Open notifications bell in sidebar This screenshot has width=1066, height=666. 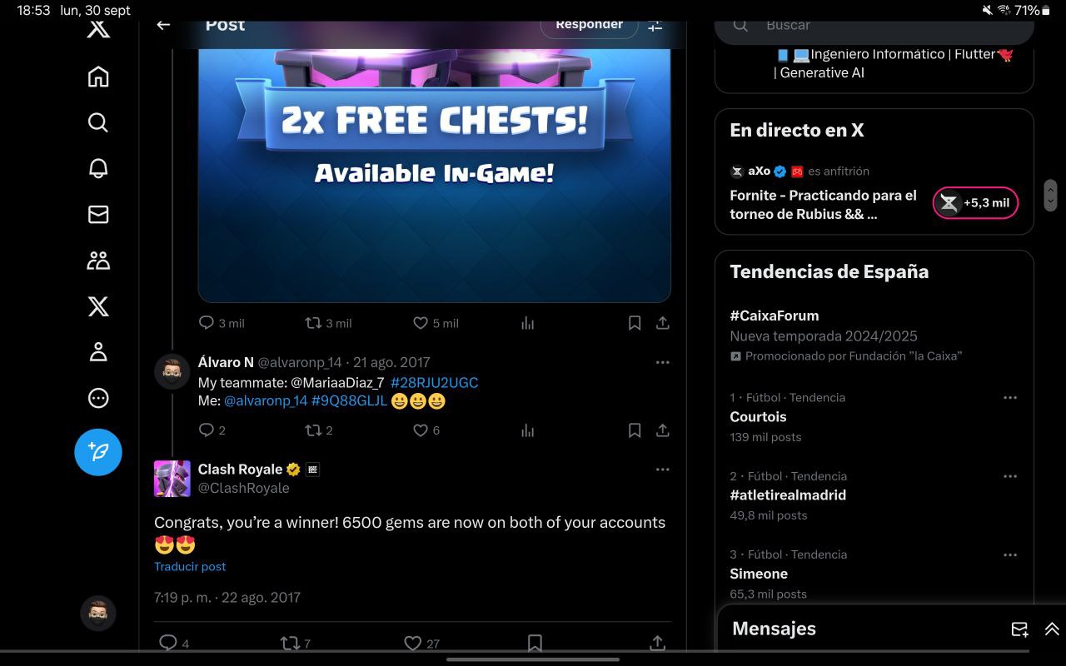[x=98, y=168]
